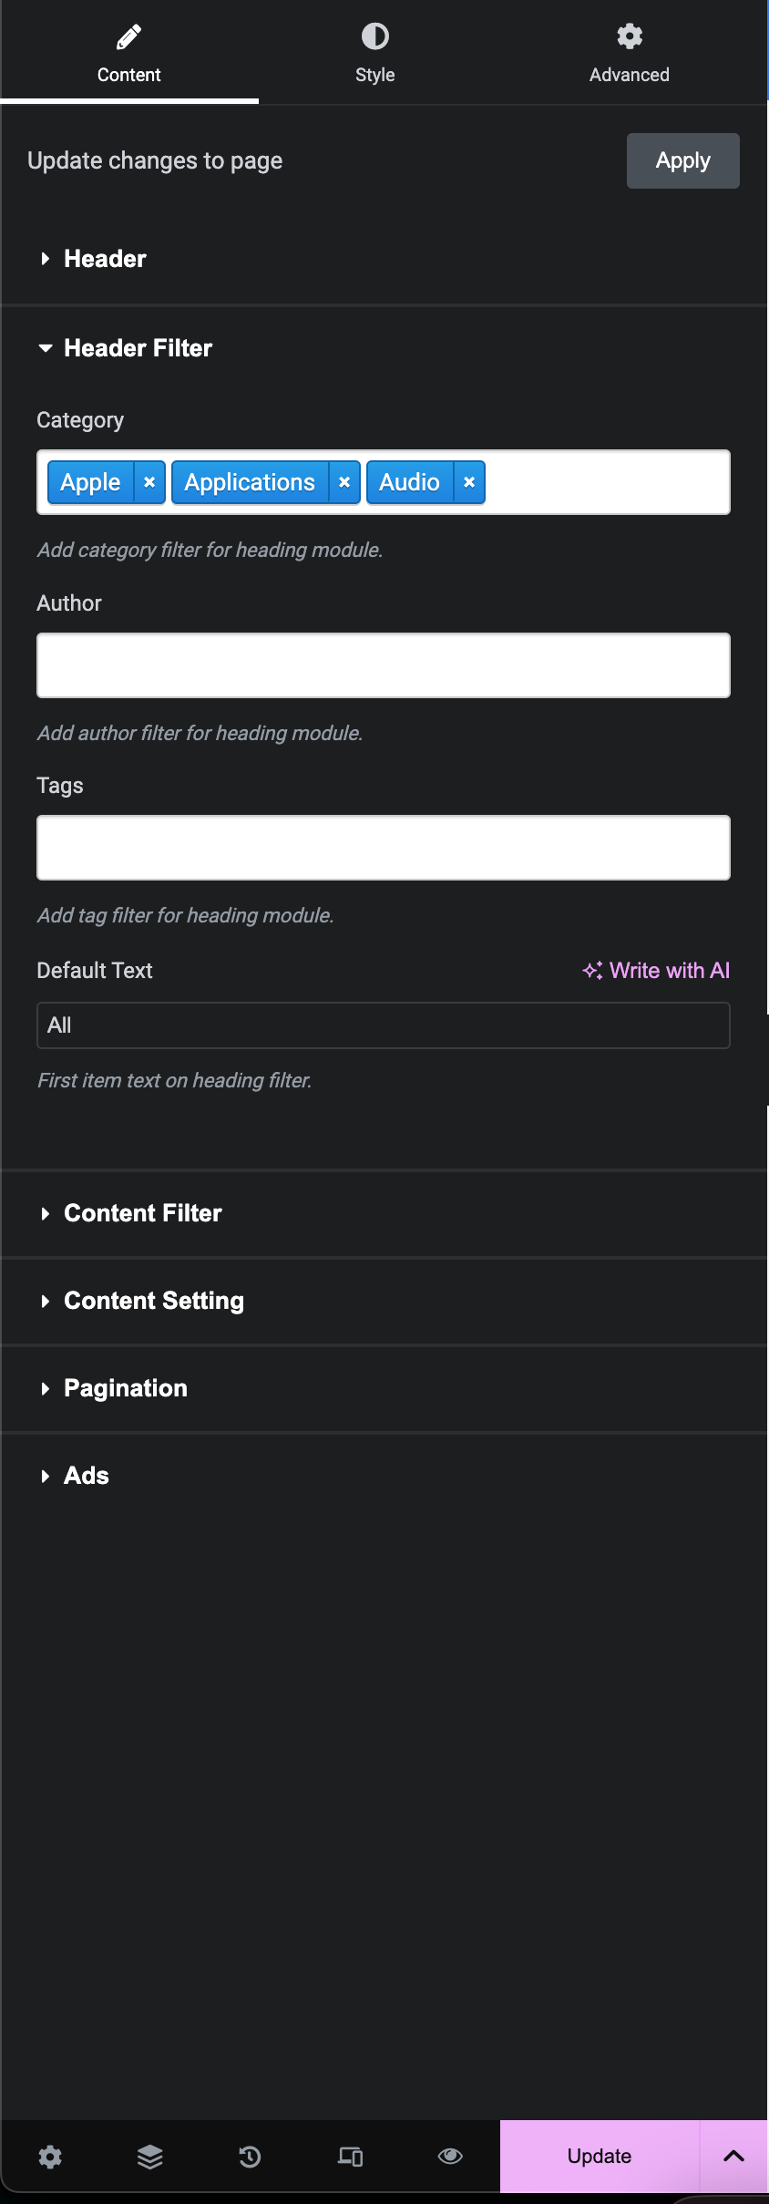Open the page settings gear icon
769x2204 pixels.
50,2156
